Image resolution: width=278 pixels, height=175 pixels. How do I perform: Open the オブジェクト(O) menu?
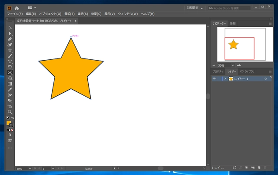(x=50, y=14)
